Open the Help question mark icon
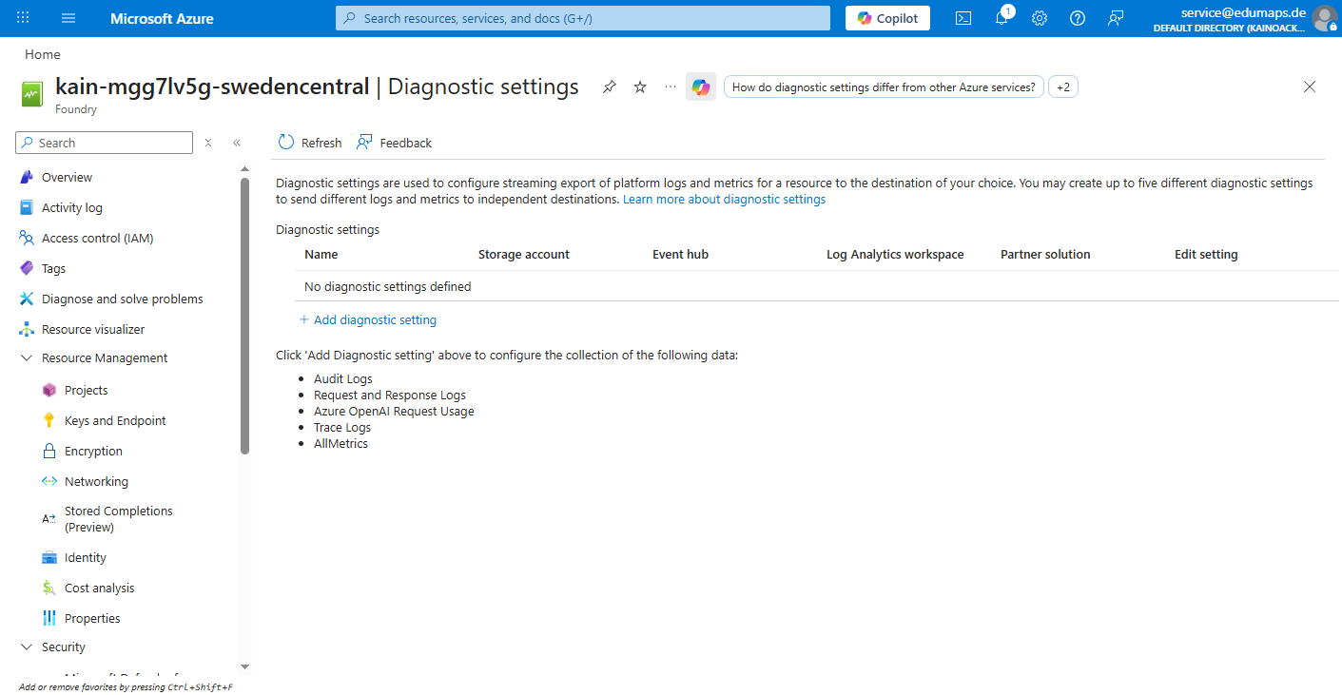Screen dimensions: 1342x695 [x=1078, y=18]
